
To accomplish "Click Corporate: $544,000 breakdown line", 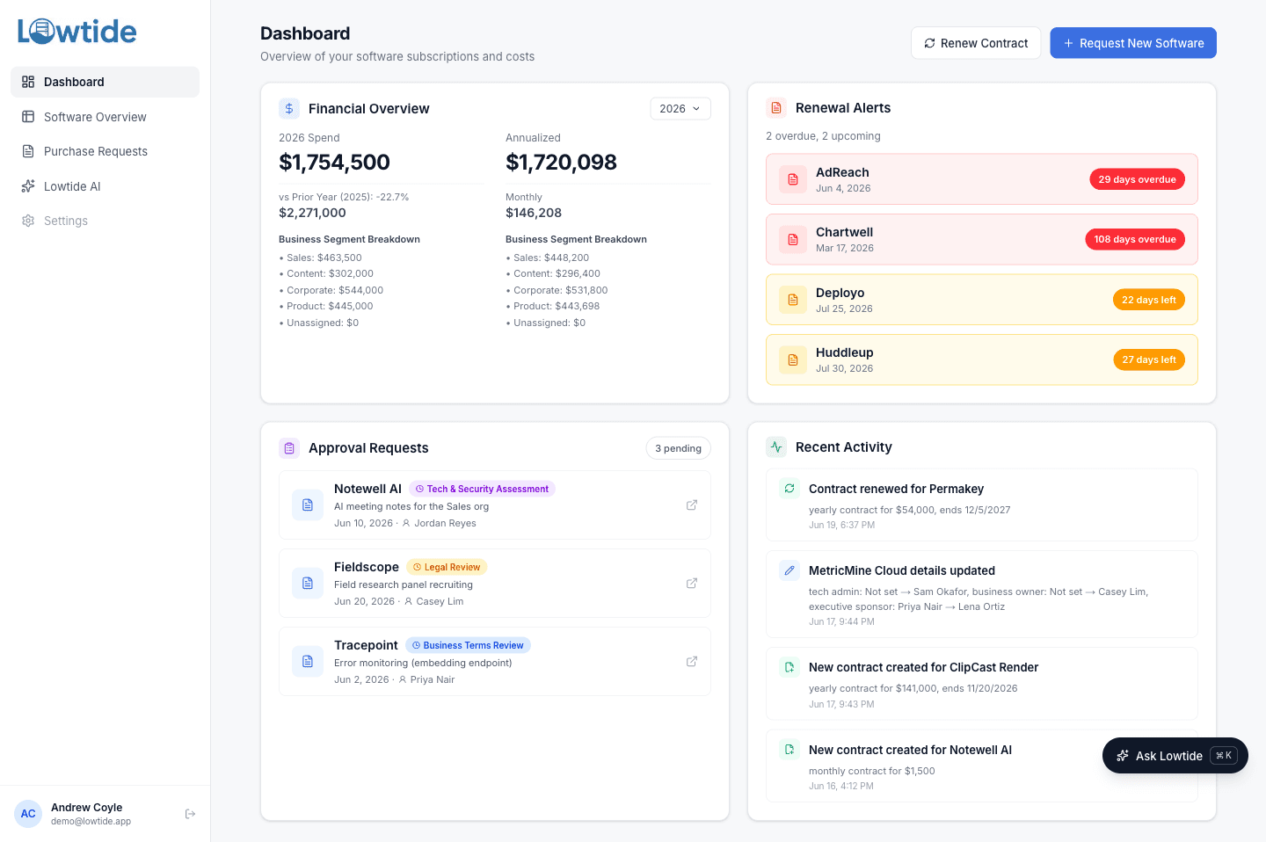I will point(331,290).
